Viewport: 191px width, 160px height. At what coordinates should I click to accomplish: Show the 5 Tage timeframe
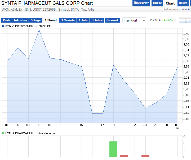click(x=35, y=20)
